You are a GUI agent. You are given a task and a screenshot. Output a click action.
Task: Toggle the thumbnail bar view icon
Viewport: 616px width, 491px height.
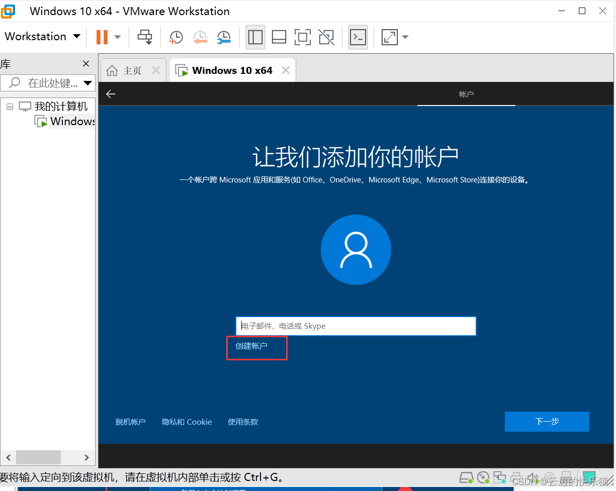pyautogui.click(x=279, y=37)
